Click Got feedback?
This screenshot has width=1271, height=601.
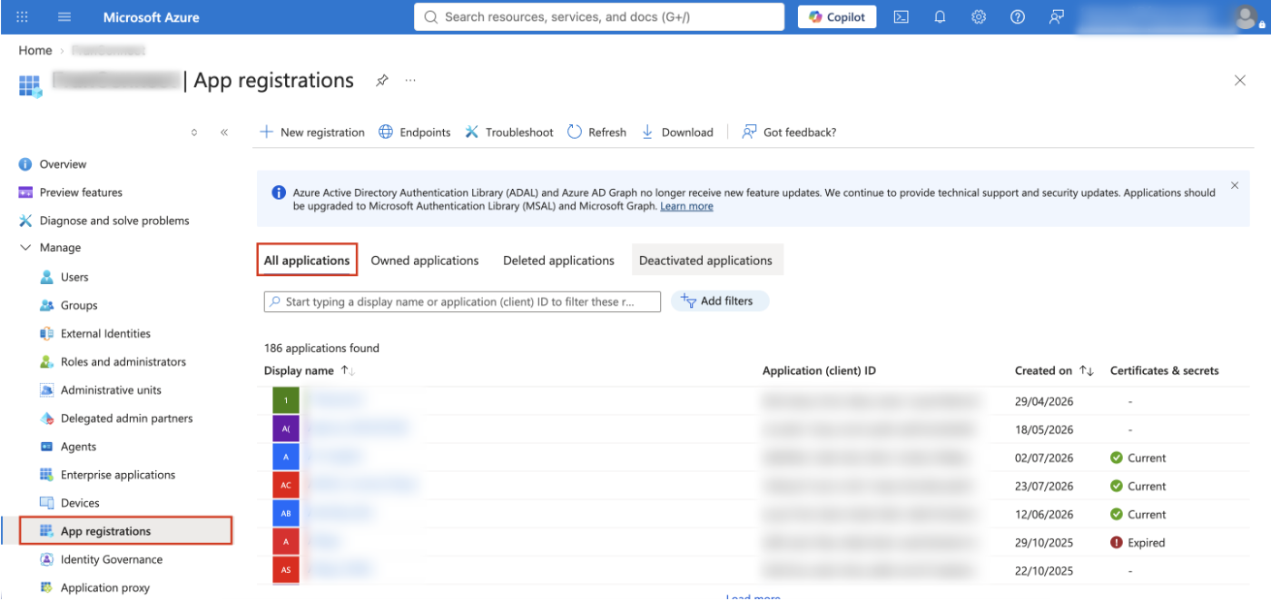click(x=790, y=133)
